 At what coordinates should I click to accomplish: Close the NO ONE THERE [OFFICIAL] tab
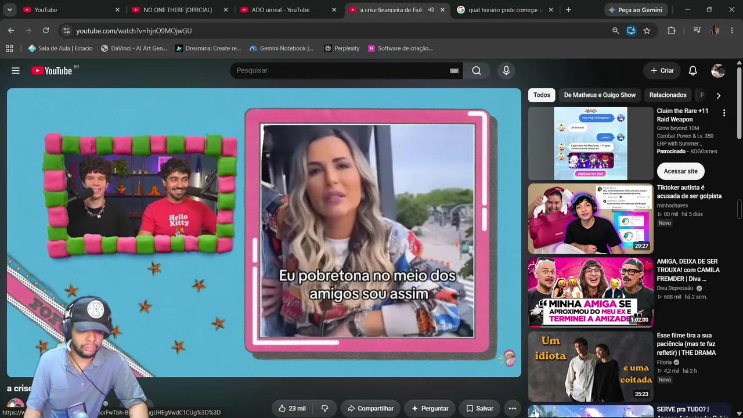(x=226, y=10)
